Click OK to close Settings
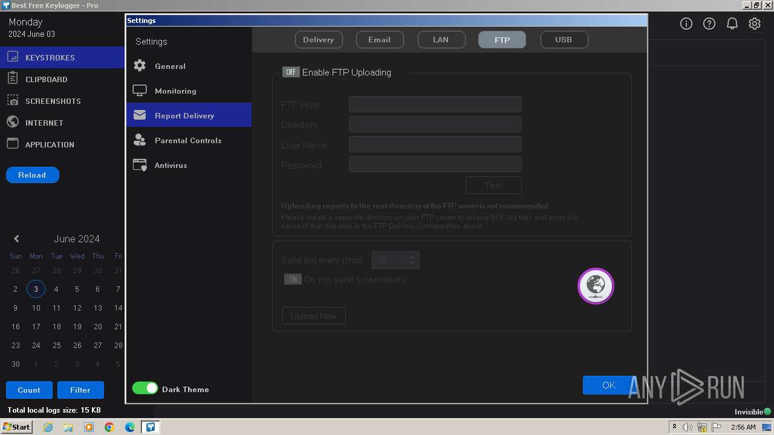The image size is (774, 435). [609, 385]
